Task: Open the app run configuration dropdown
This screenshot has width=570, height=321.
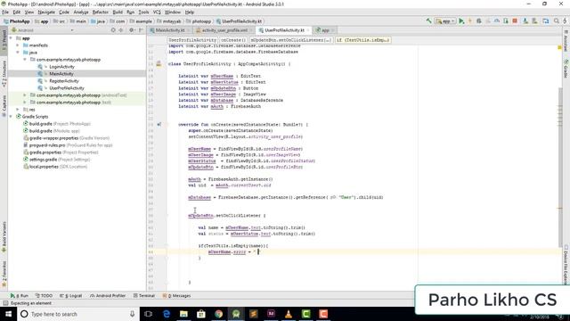Action: [445, 21]
